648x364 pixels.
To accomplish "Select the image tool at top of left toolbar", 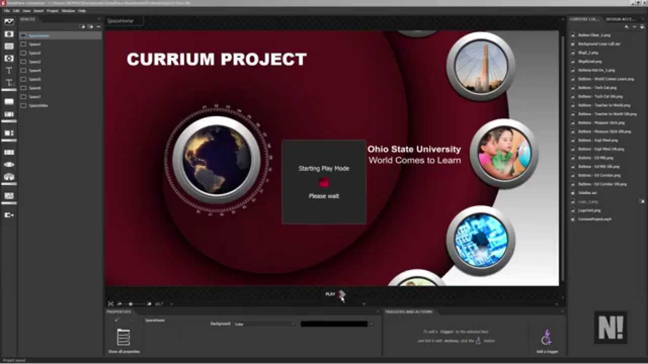I will pos(9,22).
